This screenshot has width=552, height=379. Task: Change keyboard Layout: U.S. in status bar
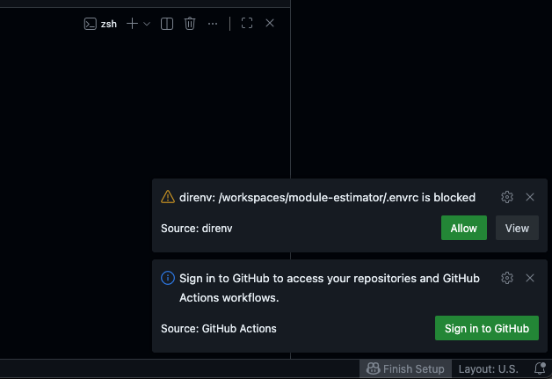tap(490, 369)
